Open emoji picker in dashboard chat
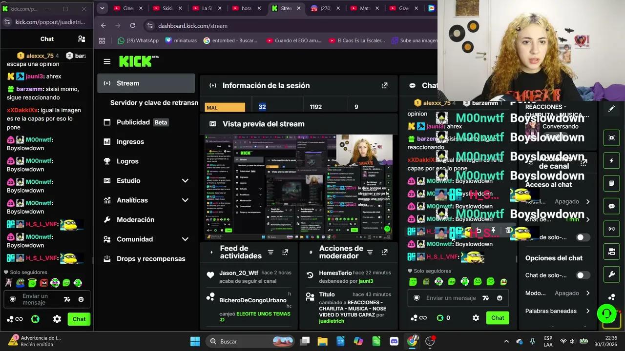 tap(500, 298)
